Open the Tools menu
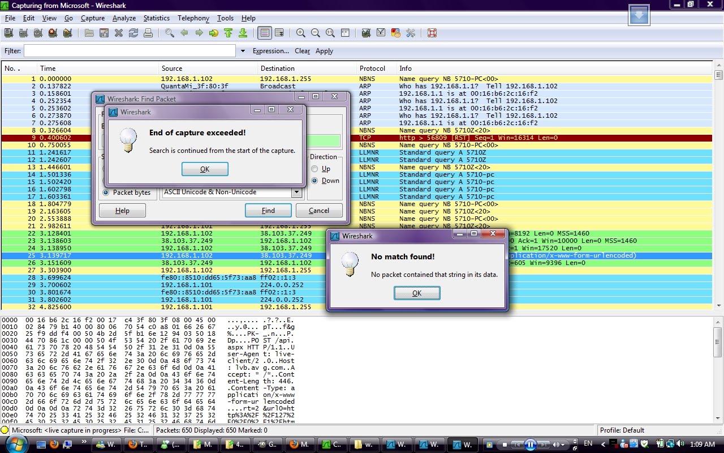The image size is (724, 453). [225, 18]
